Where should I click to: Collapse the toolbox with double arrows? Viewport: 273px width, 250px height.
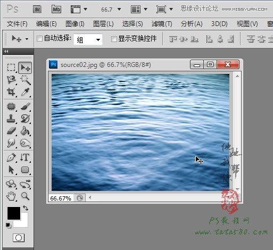(6, 52)
